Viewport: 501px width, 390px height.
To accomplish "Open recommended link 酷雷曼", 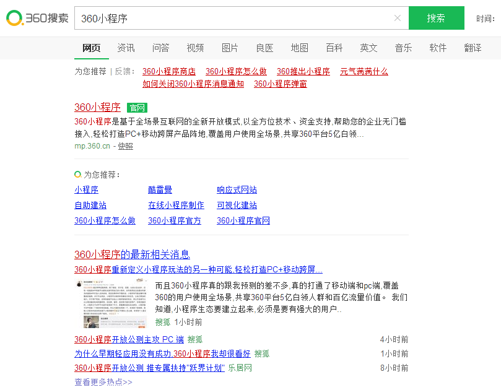I will [x=160, y=189].
